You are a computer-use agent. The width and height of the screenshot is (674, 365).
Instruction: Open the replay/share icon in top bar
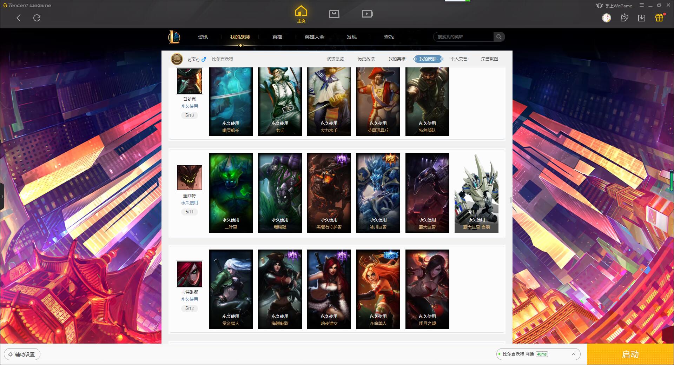click(x=624, y=18)
